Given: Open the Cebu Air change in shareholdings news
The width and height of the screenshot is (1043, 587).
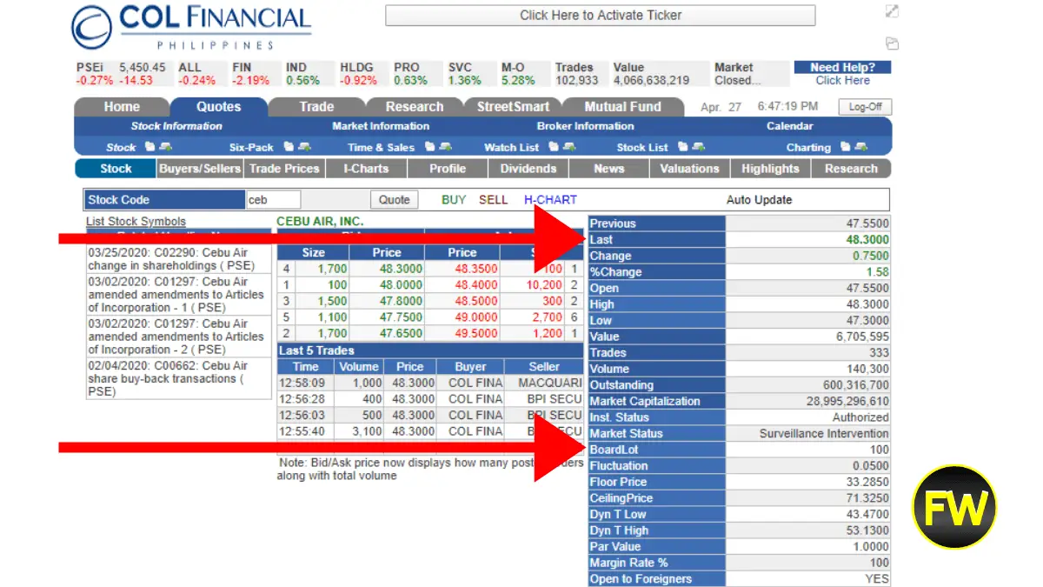Looking at the screenshot, I should coord(178,259).
